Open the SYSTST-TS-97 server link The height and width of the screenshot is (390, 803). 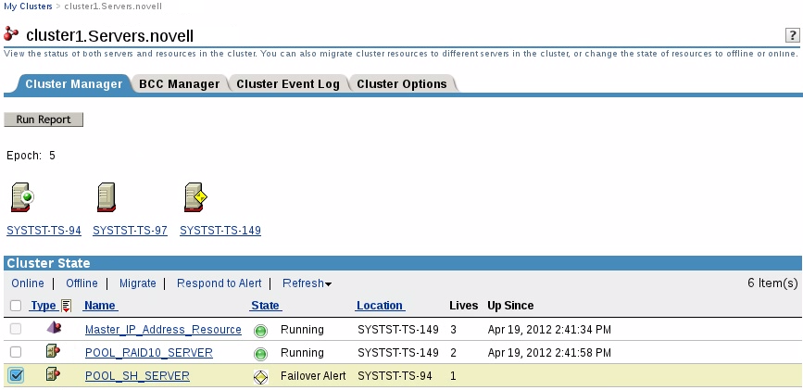tap(130, 231)
